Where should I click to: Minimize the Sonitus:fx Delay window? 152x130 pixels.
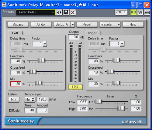coord(134,5)
